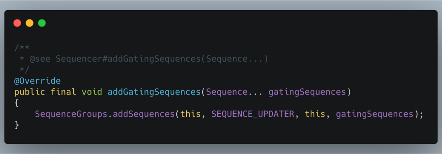Click the Sequence parameter type

click(226, 92)
